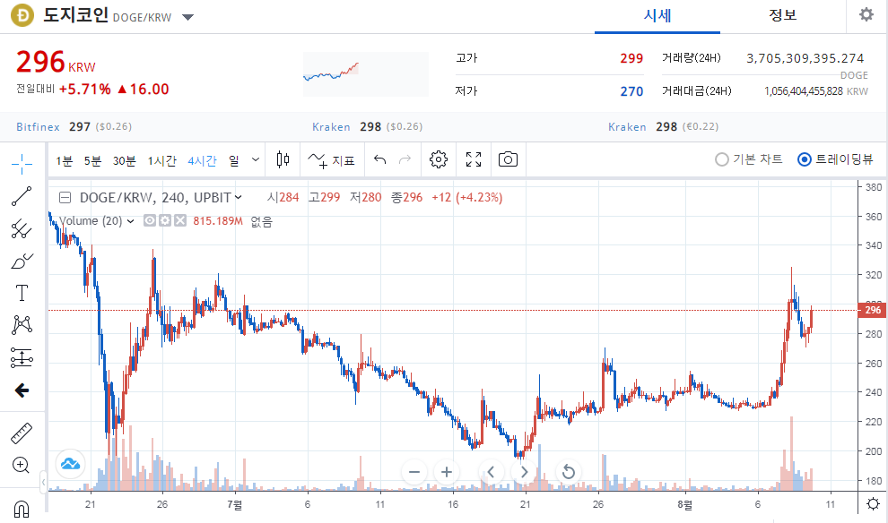Click the 24H volume 3,705,309,395.274 value

coord(805,58)
